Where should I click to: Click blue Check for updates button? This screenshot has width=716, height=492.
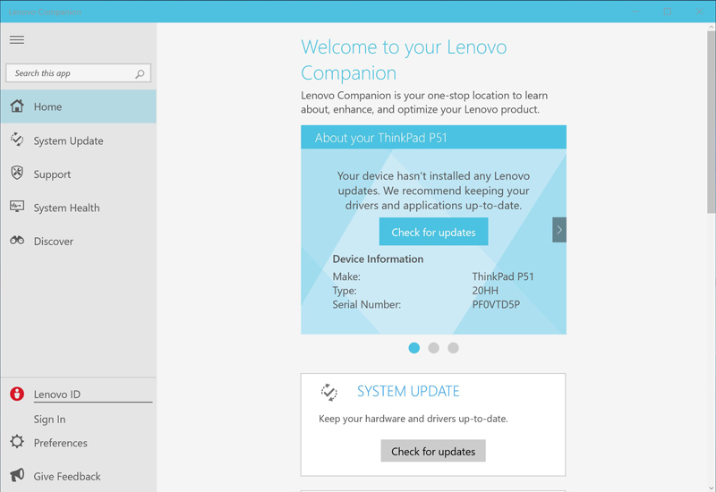pos(433,232)
